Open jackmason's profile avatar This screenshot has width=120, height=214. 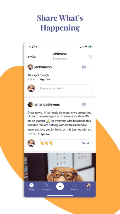[x=30, y=67]
